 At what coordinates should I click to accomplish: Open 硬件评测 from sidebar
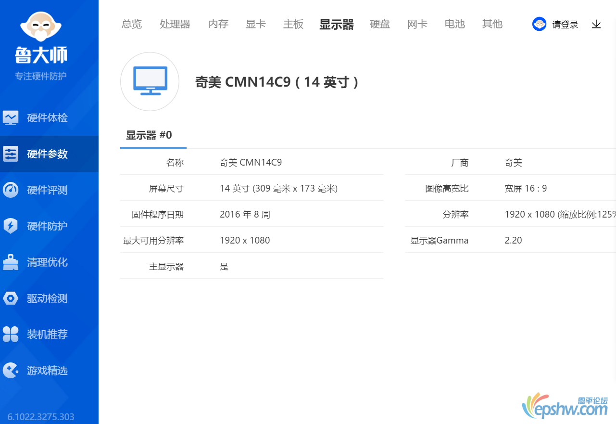[x=49, y=190]
